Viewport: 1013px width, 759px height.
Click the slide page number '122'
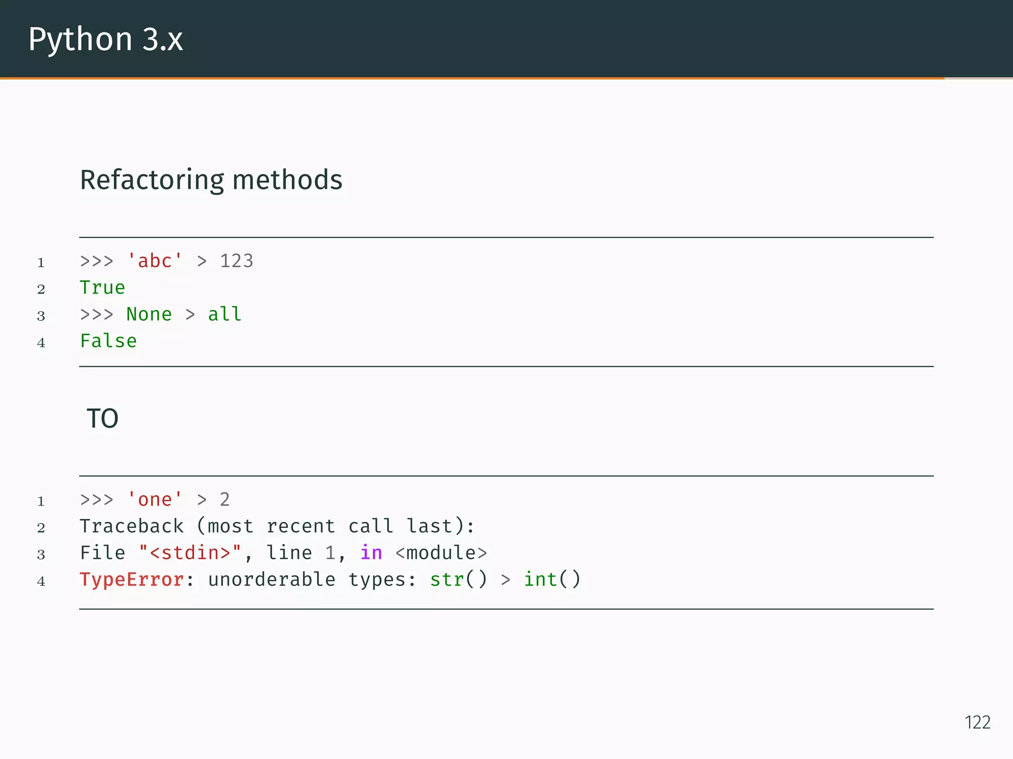(977, 722)
